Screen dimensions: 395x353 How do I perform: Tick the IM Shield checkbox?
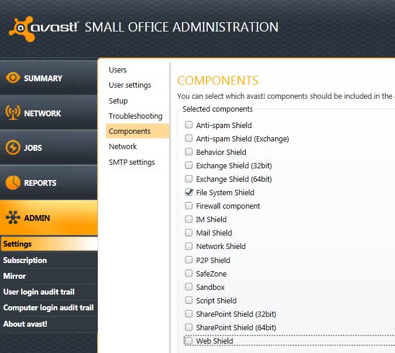click(x=188, y=219)
